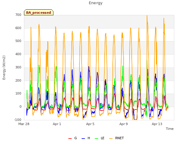The width and height of the screenshot is (192, 144).
Task: Toggle the LE series legend entry
Action: coord(100,138)
